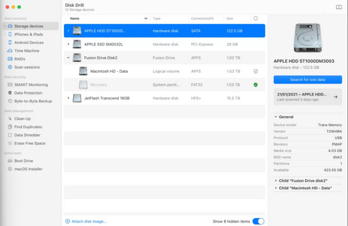The width and height of the screenshot is (348, 226).
Task: Click green shield on Recovery row
Action: pyautogui.click(x=255, y=85)
